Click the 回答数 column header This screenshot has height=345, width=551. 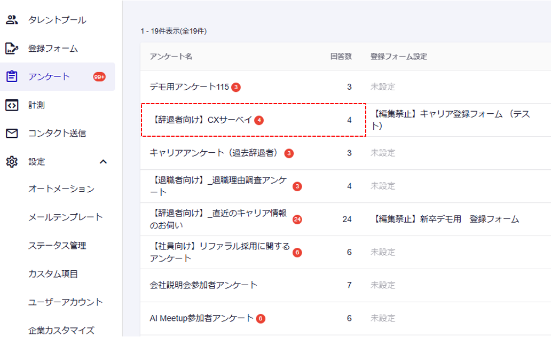click(x=341, y=57)
